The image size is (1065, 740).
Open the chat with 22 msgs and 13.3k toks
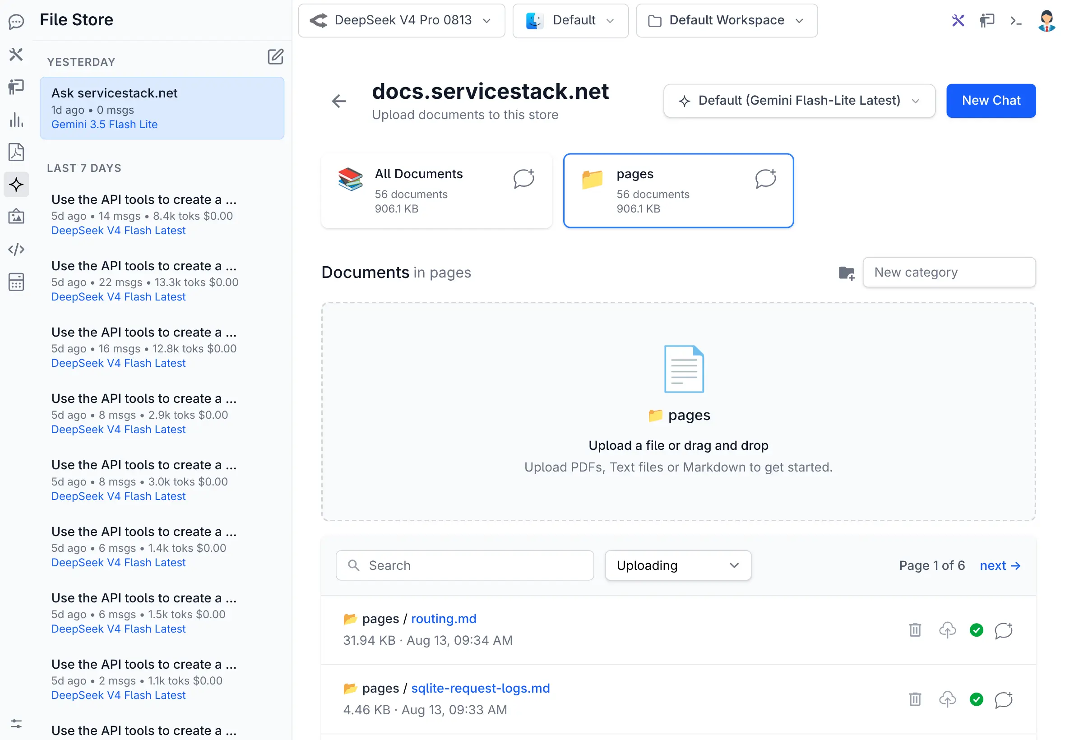[162, 281]
